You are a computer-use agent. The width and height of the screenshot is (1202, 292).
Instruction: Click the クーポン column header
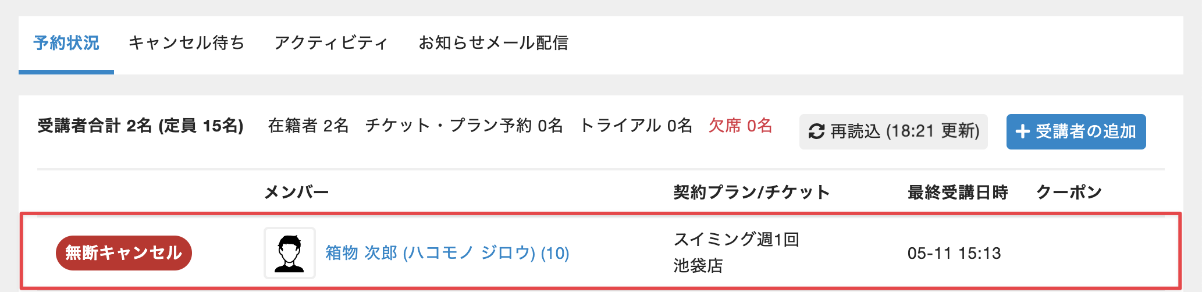[x=1069, y=192]
